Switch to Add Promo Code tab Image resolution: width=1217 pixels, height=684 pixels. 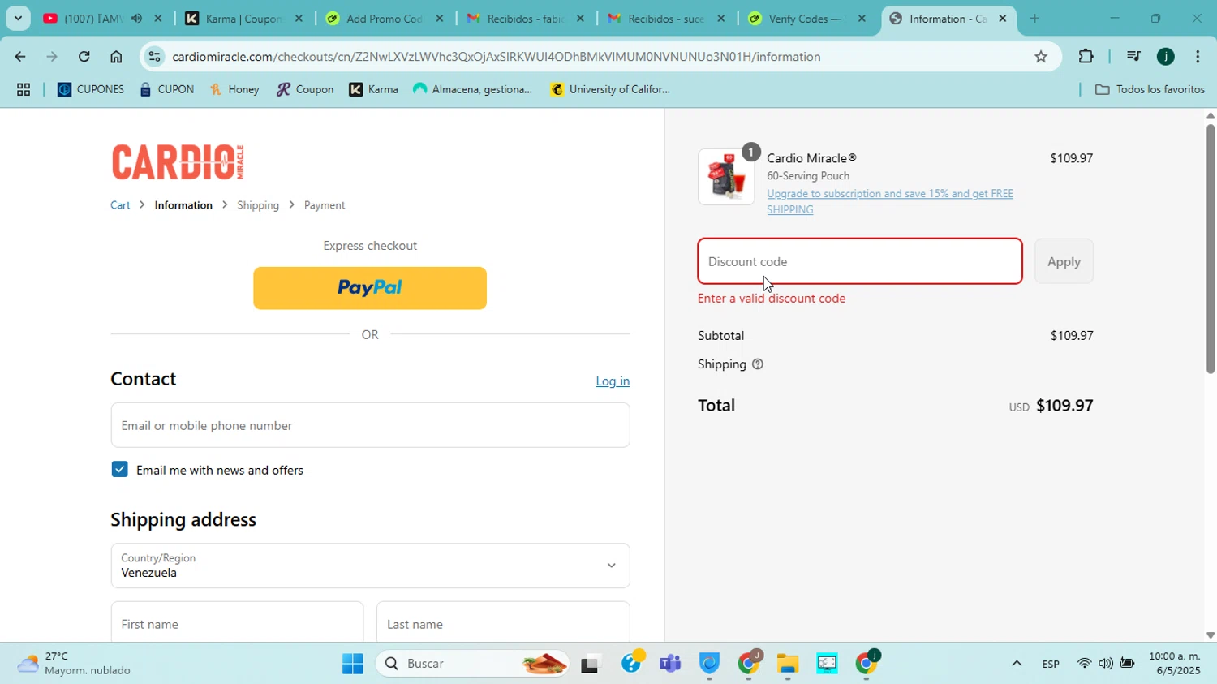pyautogui.click(x=385, y=18)
